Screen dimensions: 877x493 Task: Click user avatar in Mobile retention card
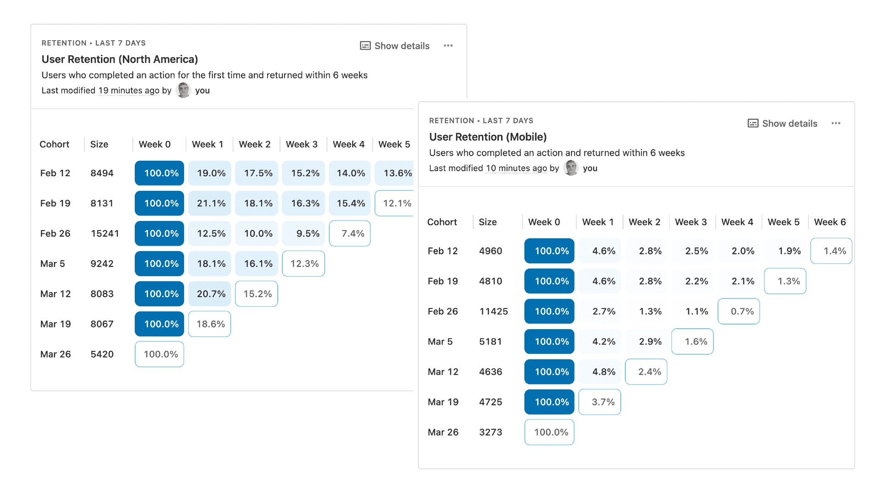coord(571,168)
